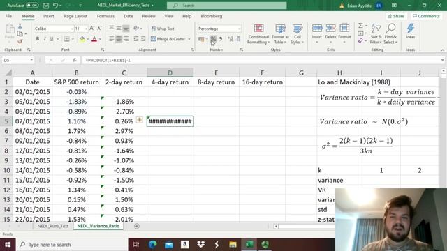Open the Formulas tab
Screen dimensions: 447x251
coord(105,16)
